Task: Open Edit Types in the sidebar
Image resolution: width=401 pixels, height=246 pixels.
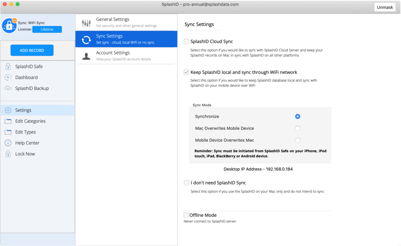Action: click(25, 132)
